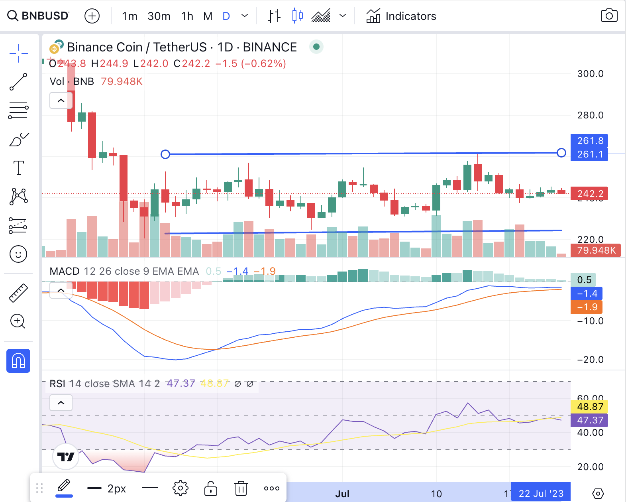Choose bars chart style
Screen dimensions: 626x502
pyautogui.click(x=274, y=16)
